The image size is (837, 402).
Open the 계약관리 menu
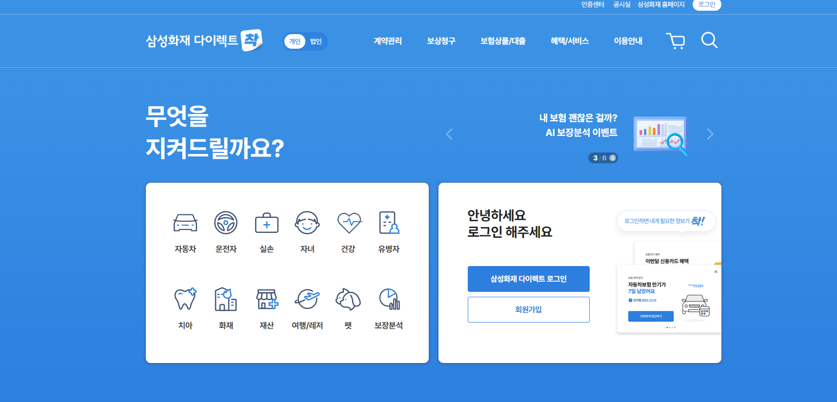(388, 41)
